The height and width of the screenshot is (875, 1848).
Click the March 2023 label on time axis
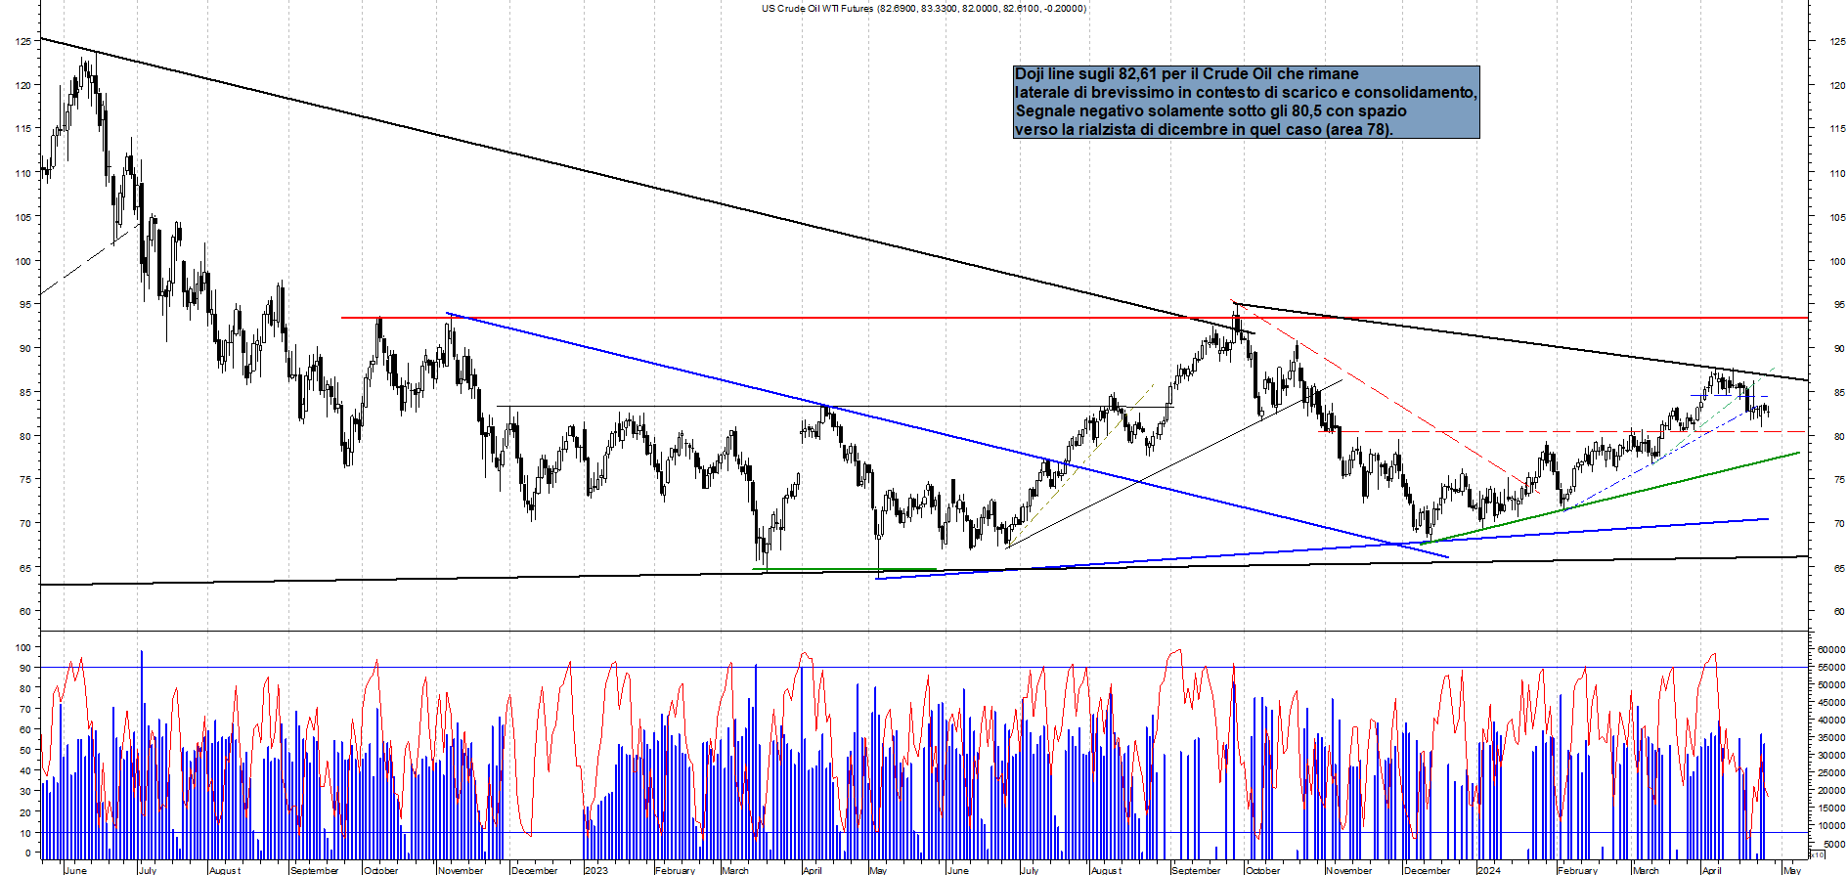735,870
